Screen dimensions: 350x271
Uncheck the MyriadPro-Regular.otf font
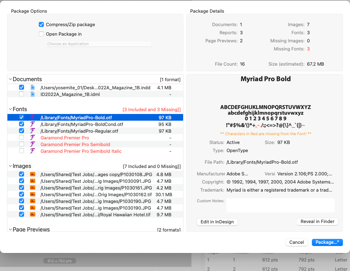22,131
